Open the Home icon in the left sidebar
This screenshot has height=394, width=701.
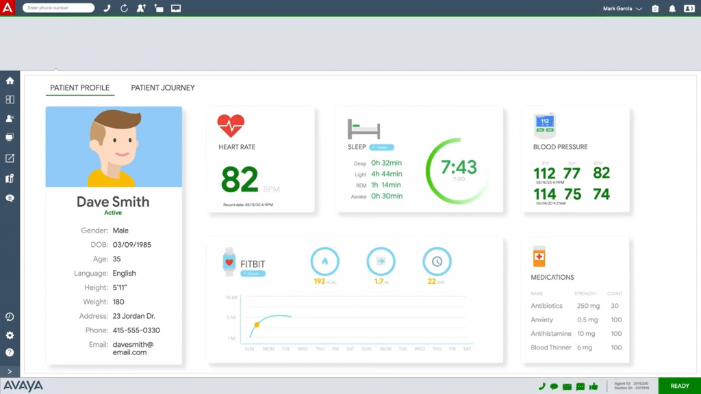[10, 80]
